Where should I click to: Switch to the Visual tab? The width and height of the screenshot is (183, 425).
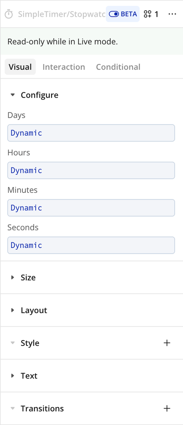click(20, 67)
